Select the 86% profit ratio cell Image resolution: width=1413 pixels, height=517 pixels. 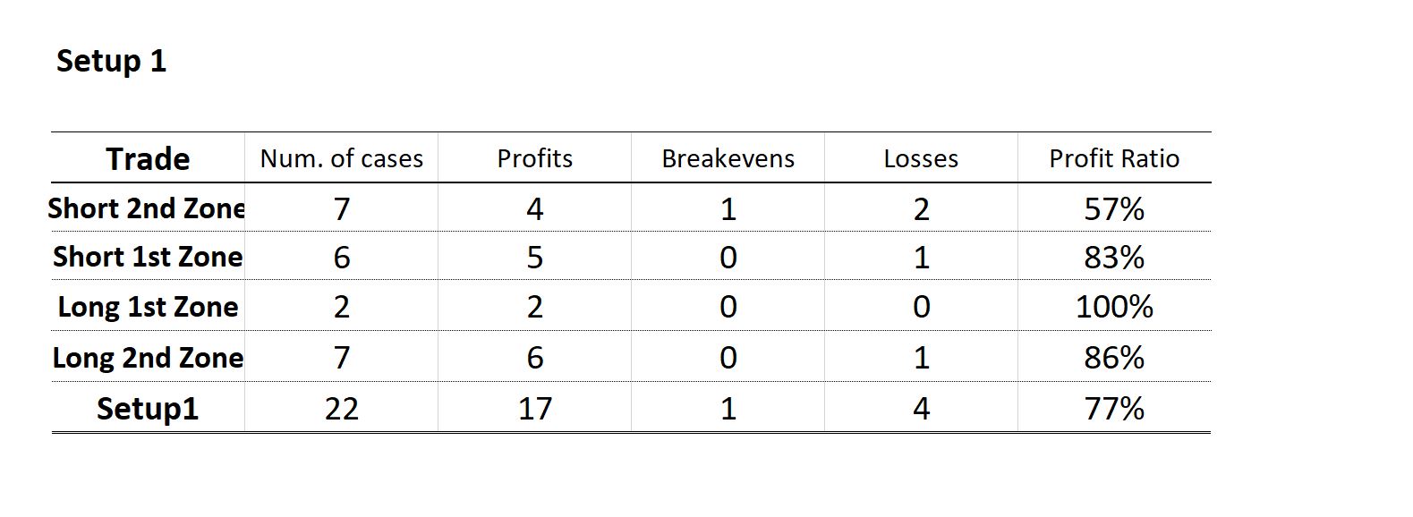tap(1114, 358)
